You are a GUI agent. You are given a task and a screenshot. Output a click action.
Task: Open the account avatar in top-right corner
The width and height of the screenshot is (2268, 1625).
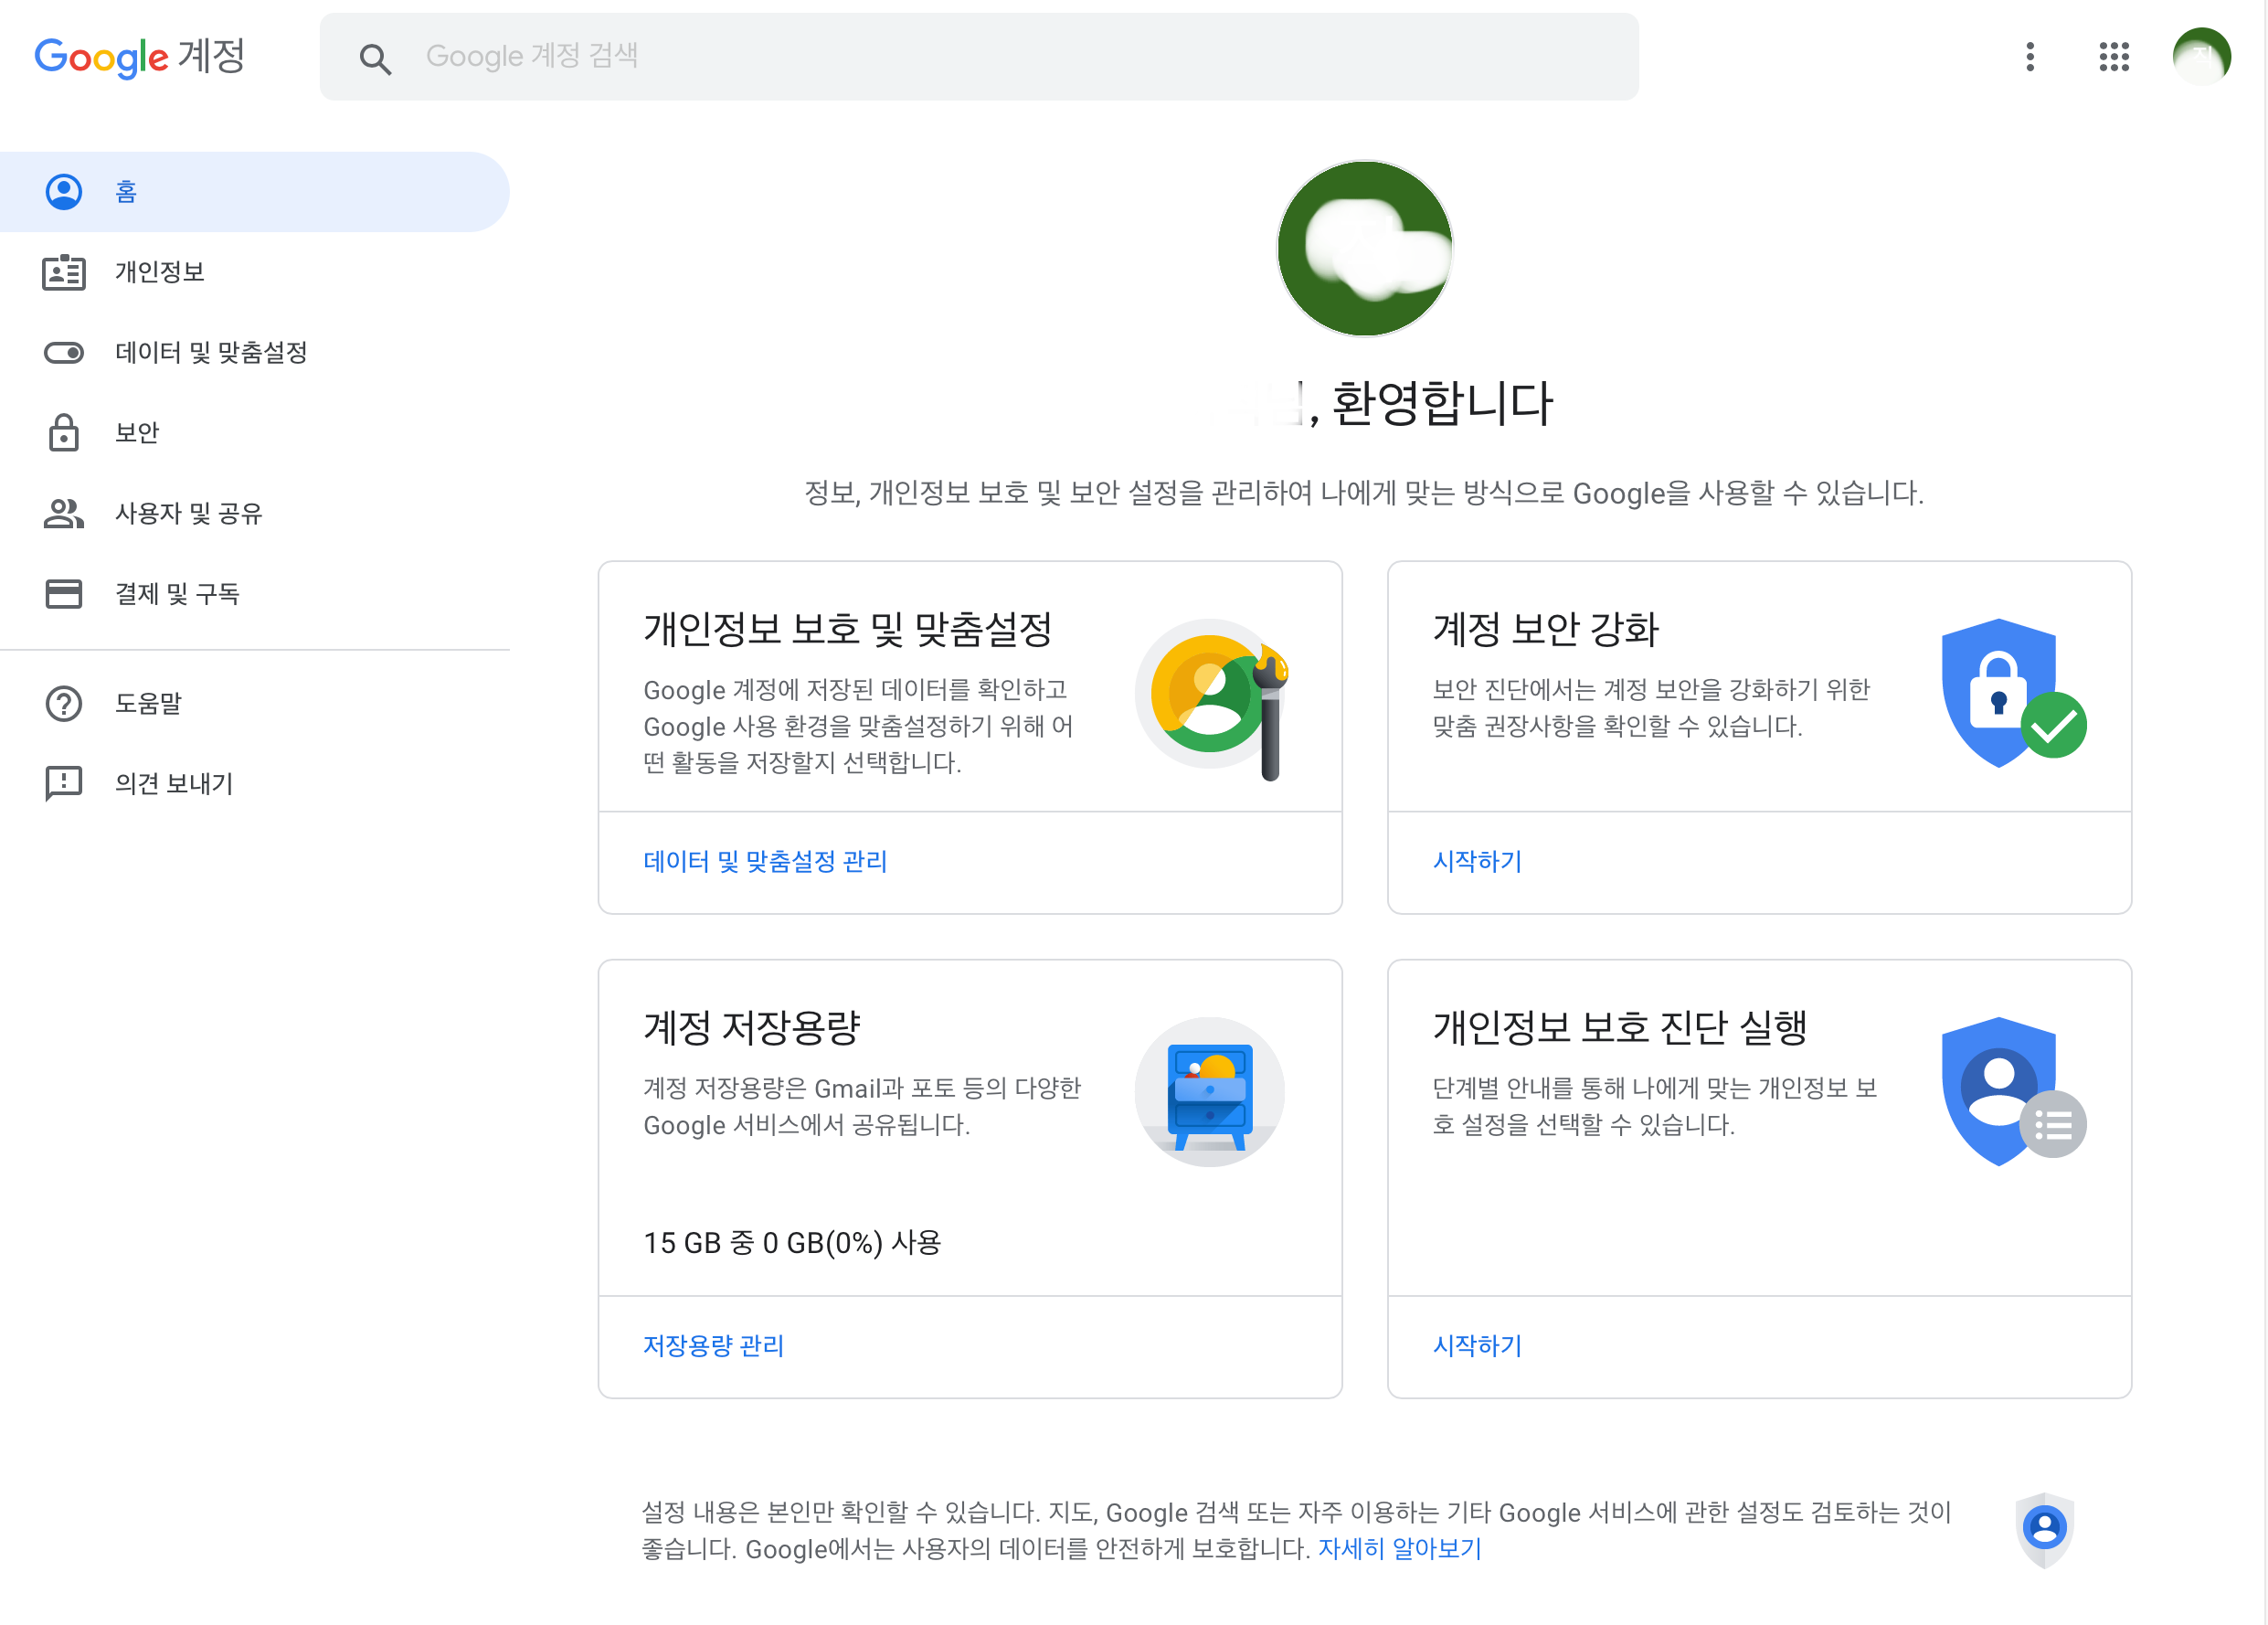[2200, 56]
